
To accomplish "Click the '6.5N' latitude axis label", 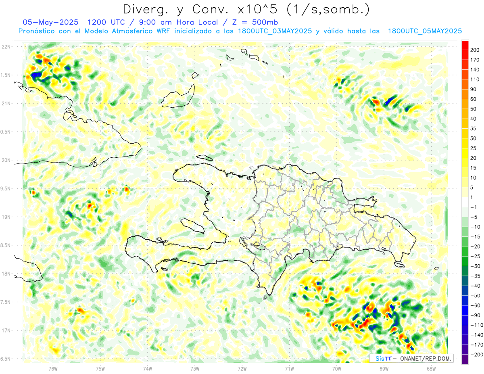I will (x=6, y=359).
